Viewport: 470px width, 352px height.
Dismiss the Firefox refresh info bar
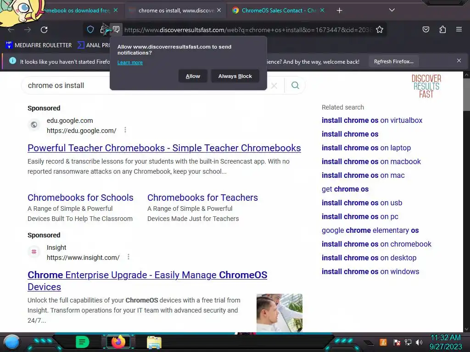(x=459, y=61)
